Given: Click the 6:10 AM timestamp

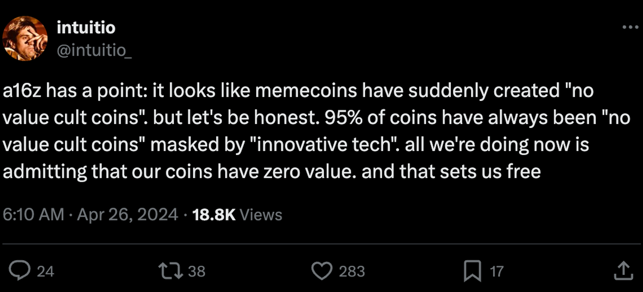Looking at the screenshot, I should tap(33, 215).
